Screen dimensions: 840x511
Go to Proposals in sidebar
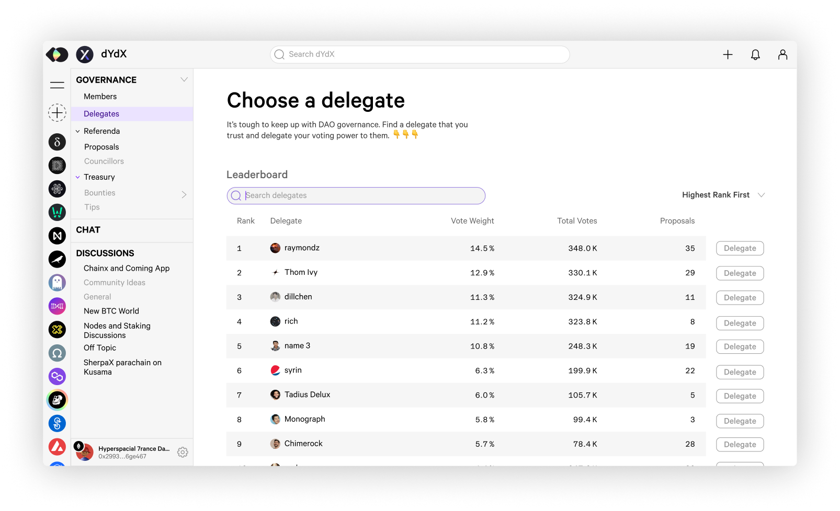(101, 147)
